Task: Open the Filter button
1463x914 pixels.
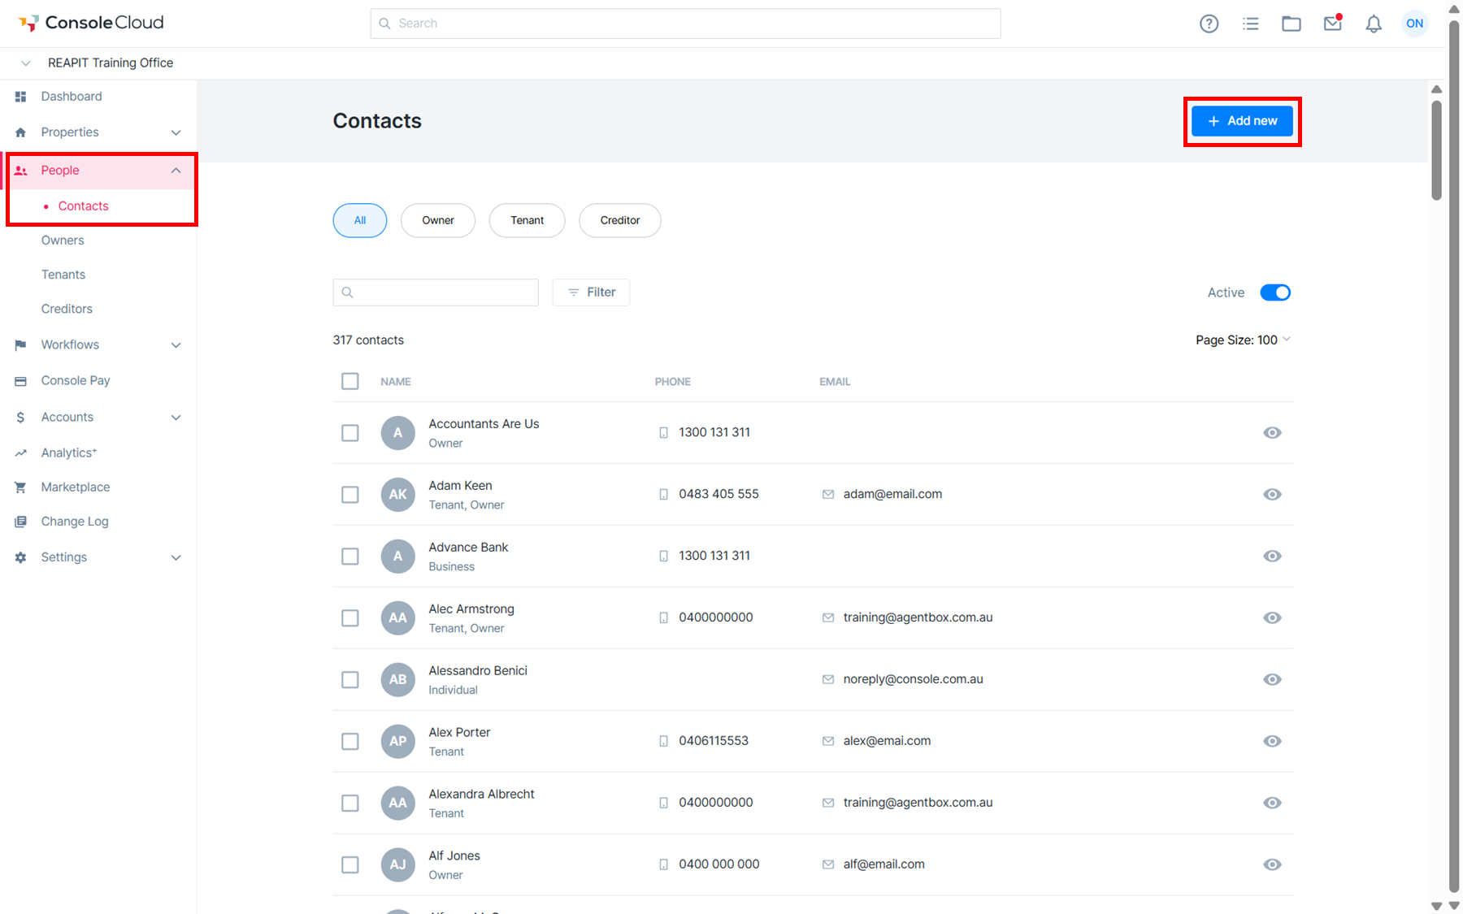Action: click(591, 292)
